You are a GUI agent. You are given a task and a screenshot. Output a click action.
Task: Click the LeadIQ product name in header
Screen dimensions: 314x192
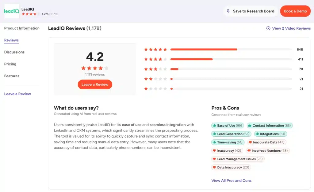(x=28, y=9)
